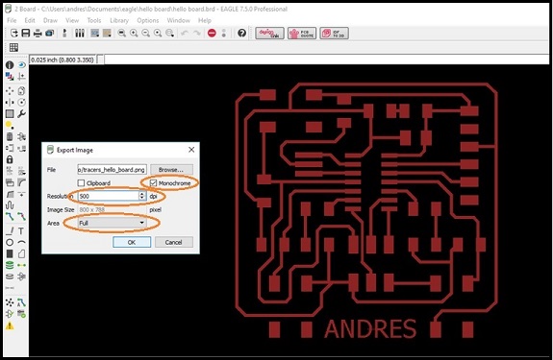The width and height of the screenshot is (553, 360).
Task: Select the Circle drawing tool
Action: click(10, 243)
